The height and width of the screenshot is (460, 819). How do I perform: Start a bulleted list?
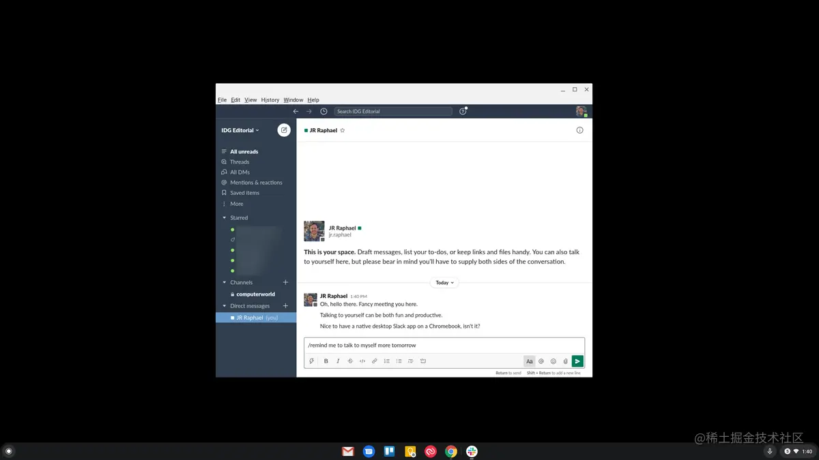pos(399,361)
